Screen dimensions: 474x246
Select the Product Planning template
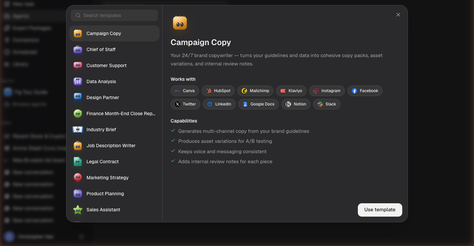point(114,194)
